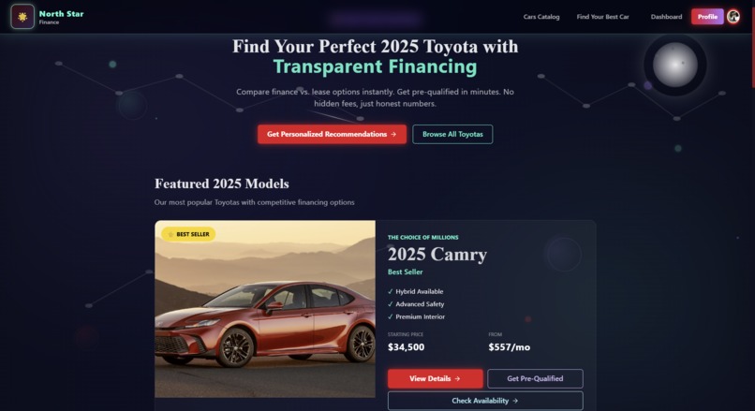
Task: View Details of the 2025 Camry
Action: click(x=436, y=379)
